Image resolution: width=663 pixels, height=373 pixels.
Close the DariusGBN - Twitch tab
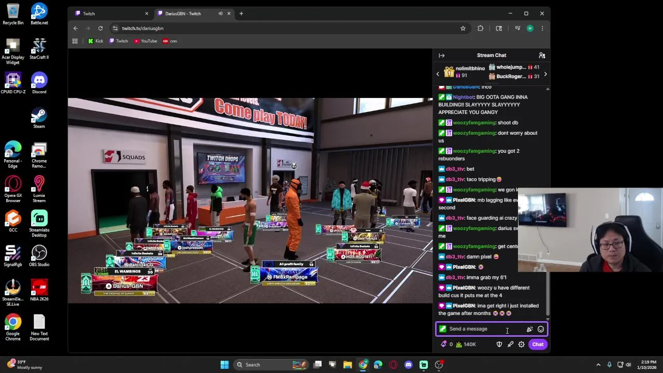(x=229, y=13)
